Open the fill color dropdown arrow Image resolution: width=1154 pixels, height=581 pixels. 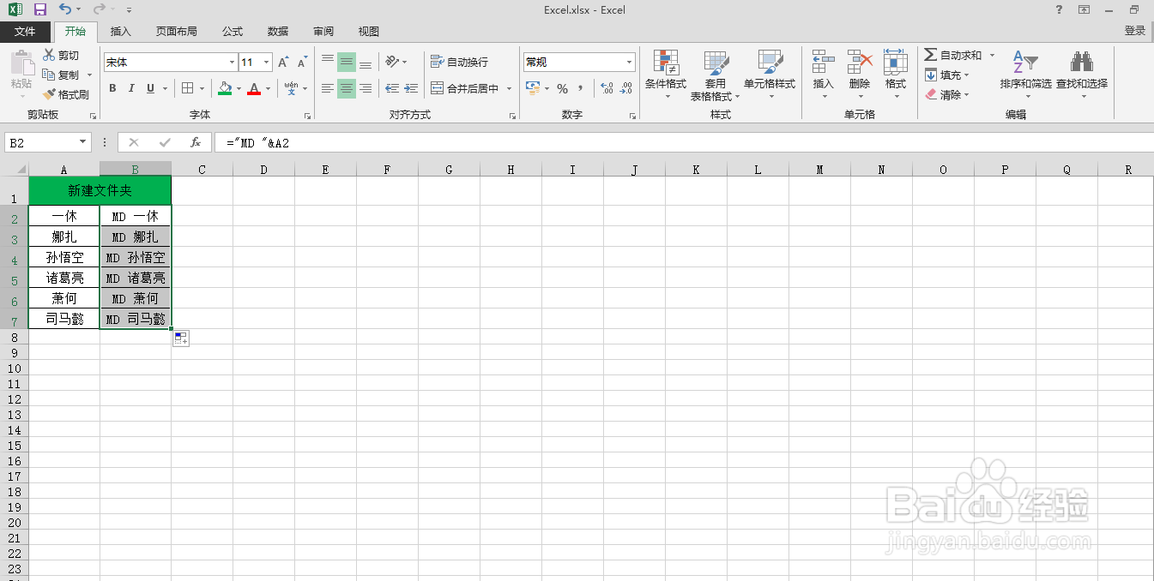(x=239, y=88)
